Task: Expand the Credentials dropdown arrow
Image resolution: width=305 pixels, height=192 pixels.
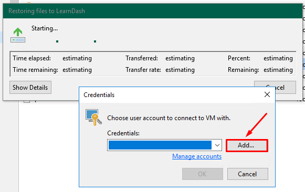Action: pos(217,145)
